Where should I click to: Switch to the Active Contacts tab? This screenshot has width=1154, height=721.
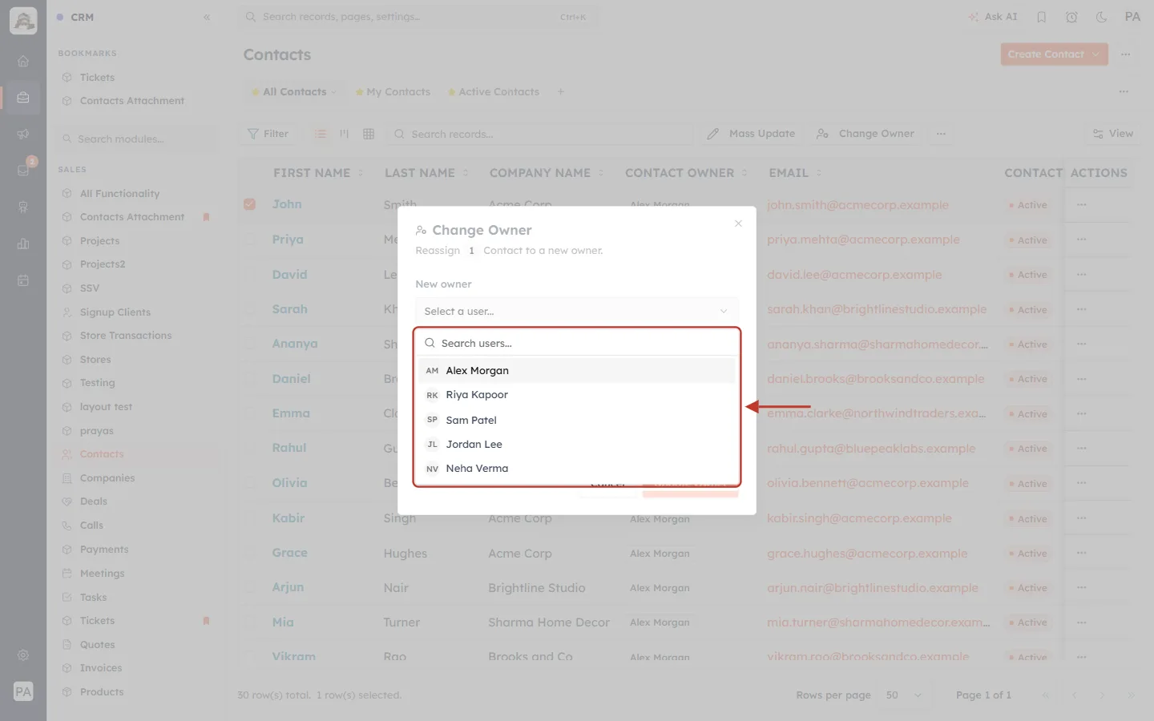pyautogui.click(x=494, y=92)
